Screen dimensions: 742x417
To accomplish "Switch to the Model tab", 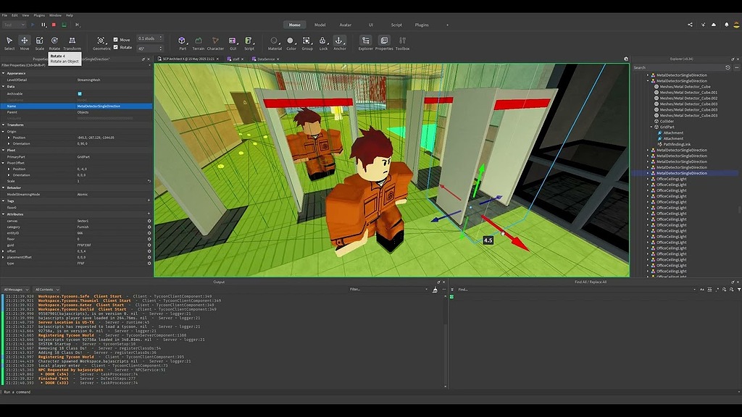I will [x=320, y=24].
